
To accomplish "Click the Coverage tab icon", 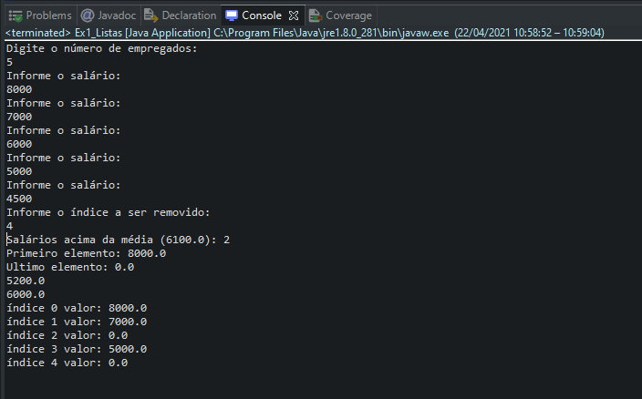I will 316,15.
